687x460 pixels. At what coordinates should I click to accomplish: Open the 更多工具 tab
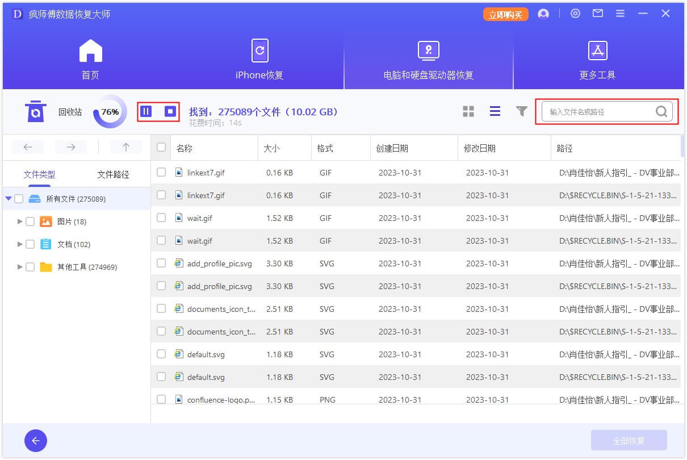click(x=597, y=59)
